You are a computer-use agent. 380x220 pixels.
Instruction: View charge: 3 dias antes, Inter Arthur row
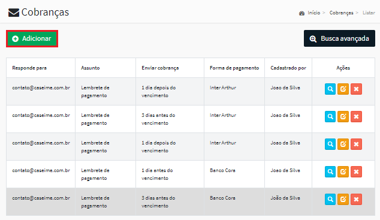[x=330, y=116]
